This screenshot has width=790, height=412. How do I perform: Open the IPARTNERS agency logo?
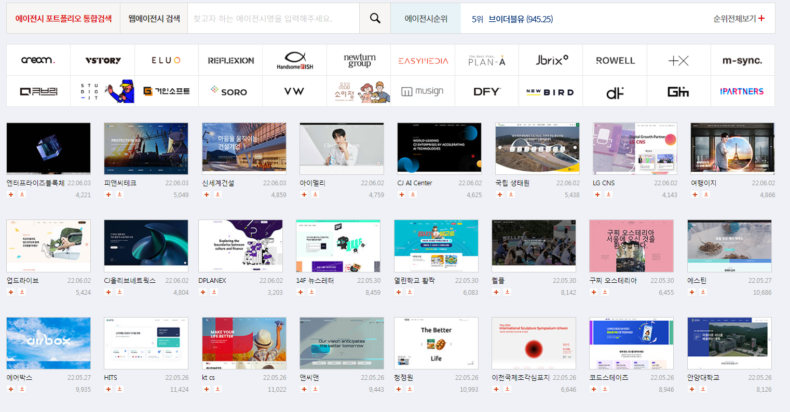tap(743, 91)
